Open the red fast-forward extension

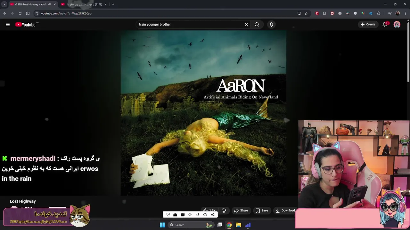click(332, 13)
